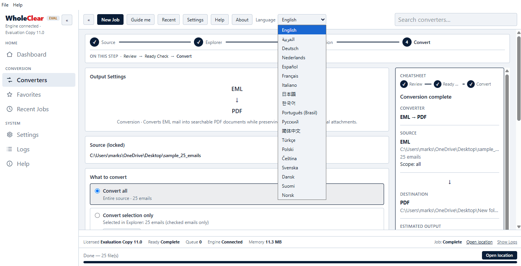This screenshot has height=266, width=521.
Task: Choose 简体中文 from the language list
Action: click(x=302, y=131)
